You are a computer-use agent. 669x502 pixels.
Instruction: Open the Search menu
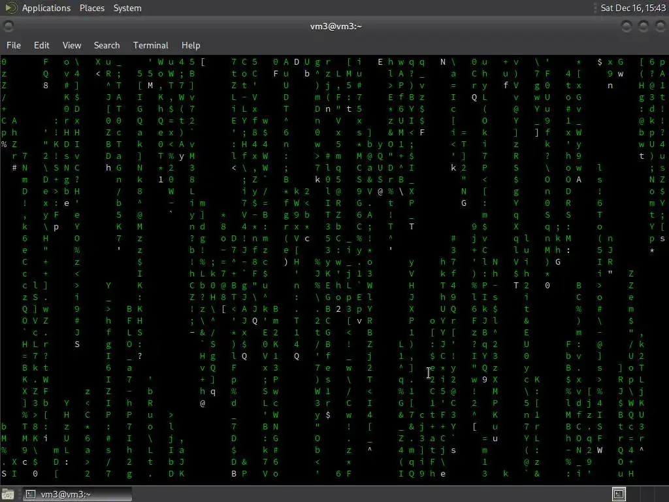106,45
